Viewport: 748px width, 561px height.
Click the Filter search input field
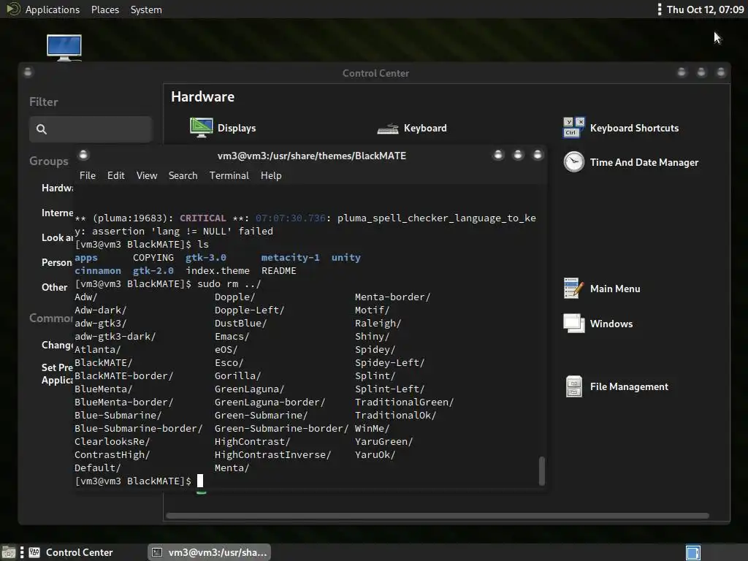[91, 129]
